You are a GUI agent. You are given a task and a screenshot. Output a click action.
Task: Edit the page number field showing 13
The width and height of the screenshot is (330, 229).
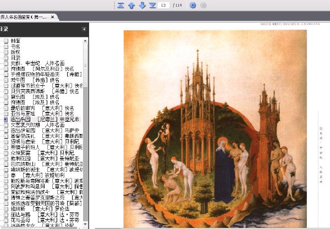163,6
